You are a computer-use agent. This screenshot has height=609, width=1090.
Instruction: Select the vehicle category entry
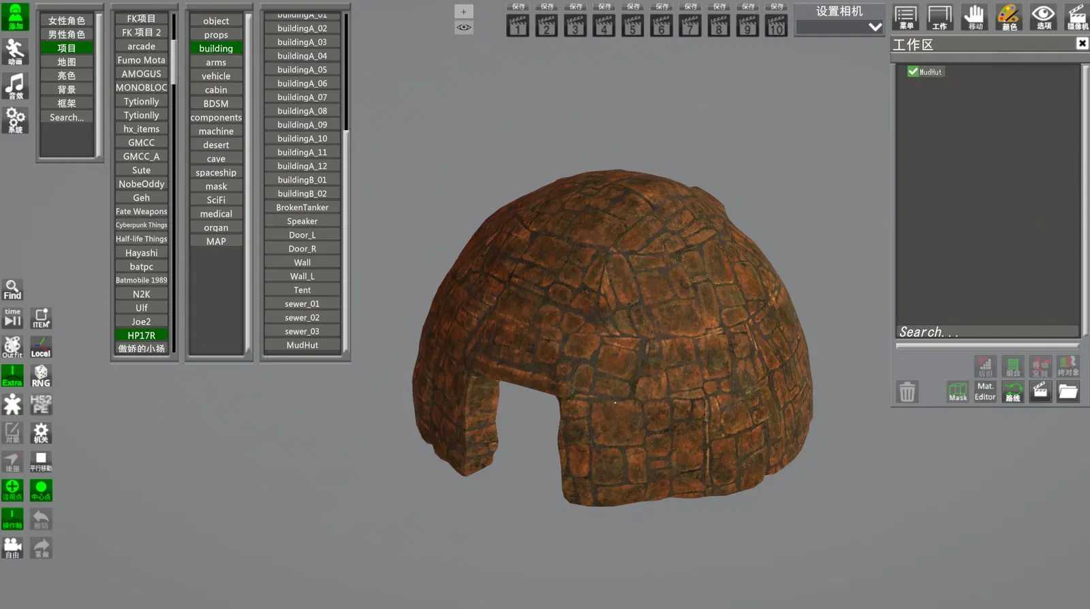click(x=216, y=76)
